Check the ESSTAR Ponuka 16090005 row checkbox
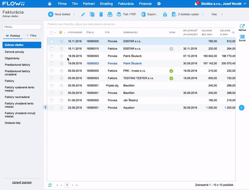The width and height of the screenshot is (249, 190). [x=52, y=41]
